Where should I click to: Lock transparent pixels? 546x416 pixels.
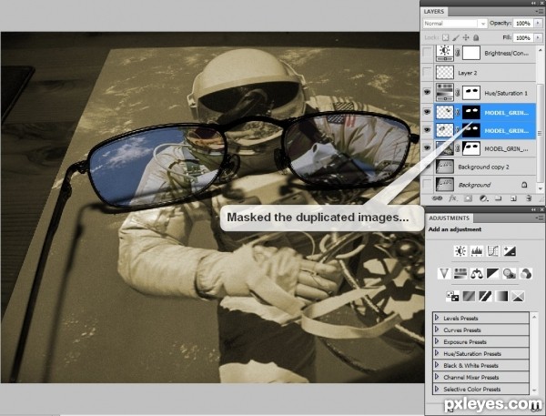click(445, 37)
